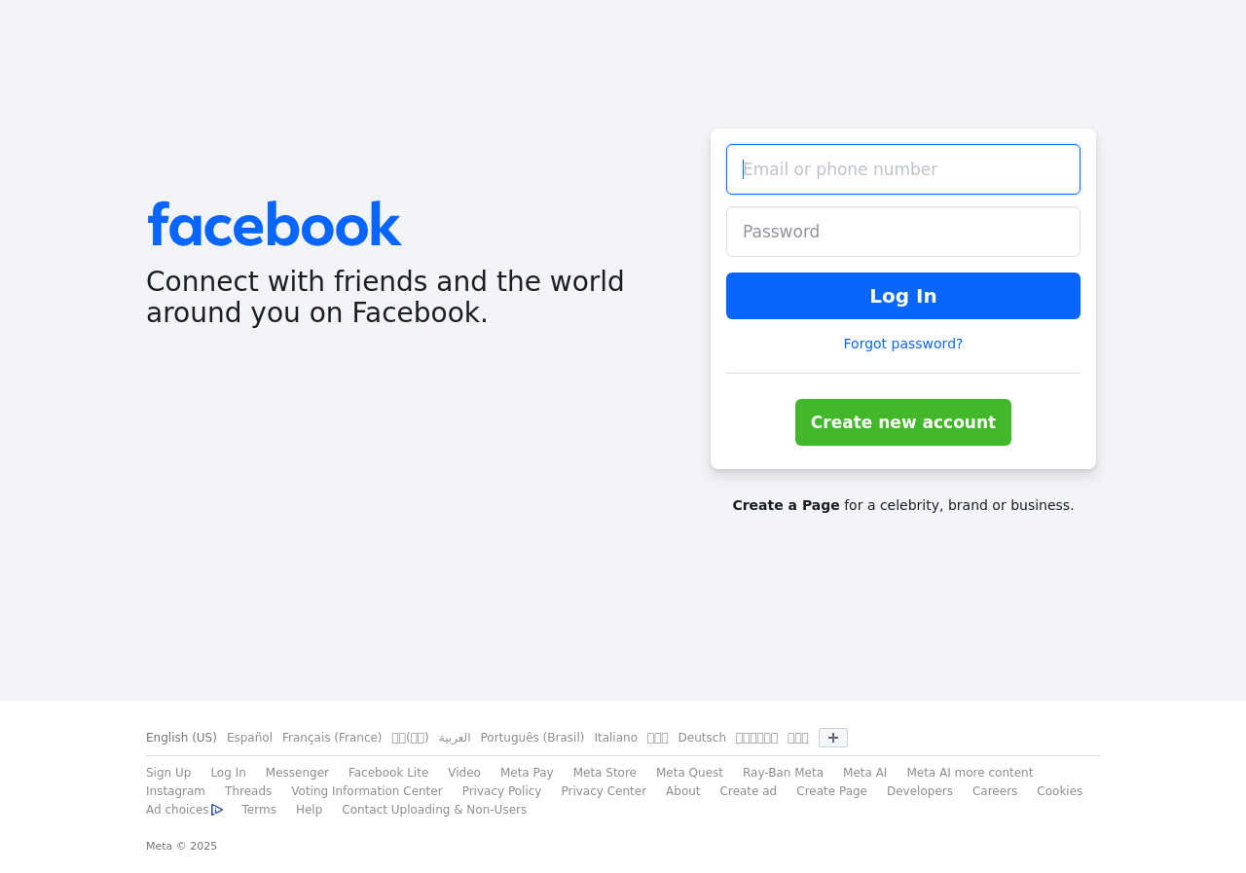Image resolution: width=1246 pixels, height=873 pixels.
Task: Open Voting Information Center link
Action: [x=366, y=791]
